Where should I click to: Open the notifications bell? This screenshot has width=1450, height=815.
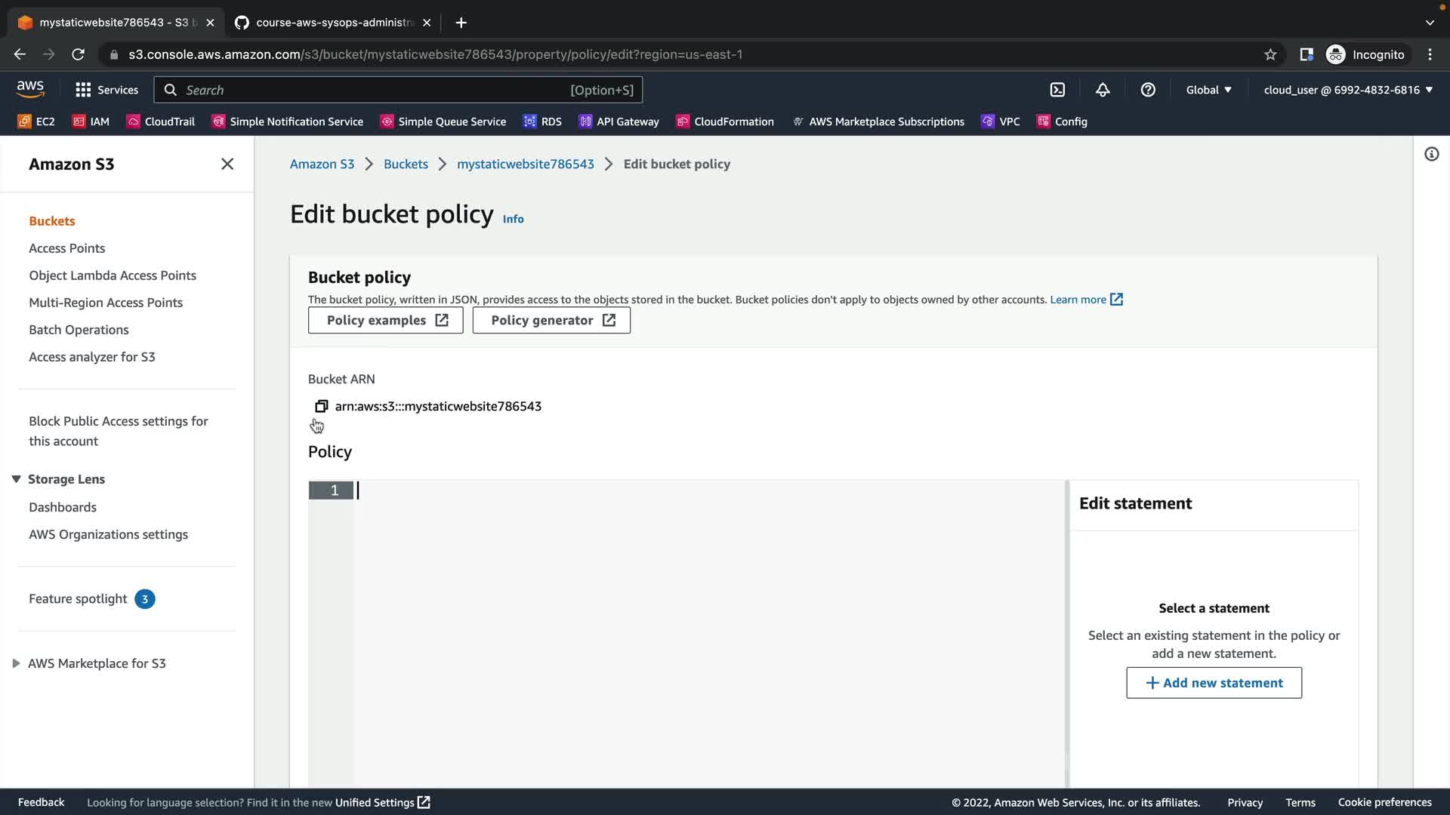coord(1103,90)
